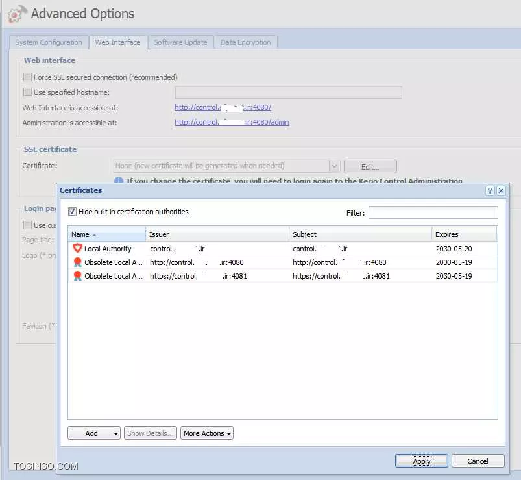Screen dimensions: 521x480
Task: Click the Issuer column header
Action: tap(217, 234)
